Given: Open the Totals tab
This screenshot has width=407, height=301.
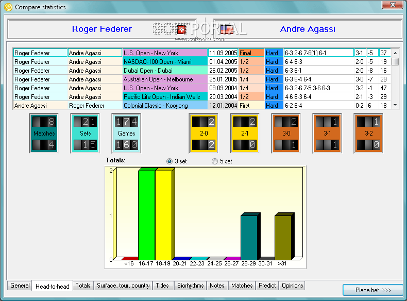Looking at the screenshot, I should tap(83, 286).
